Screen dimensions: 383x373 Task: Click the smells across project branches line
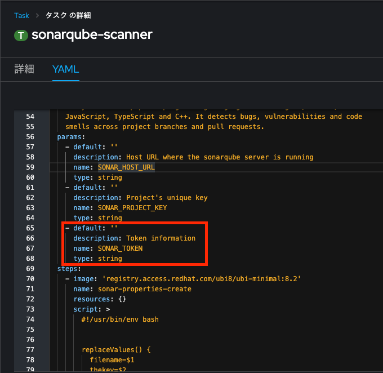[x=164, y=127]
